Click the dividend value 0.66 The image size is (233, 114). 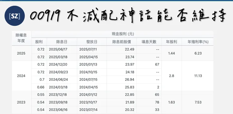(41, 87)
